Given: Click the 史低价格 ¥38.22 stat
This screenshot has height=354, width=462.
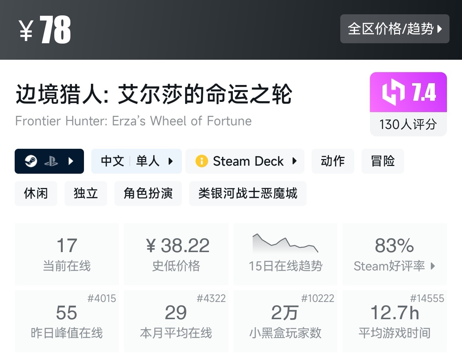Looking at the screenshot, I should tap(176, 254).
